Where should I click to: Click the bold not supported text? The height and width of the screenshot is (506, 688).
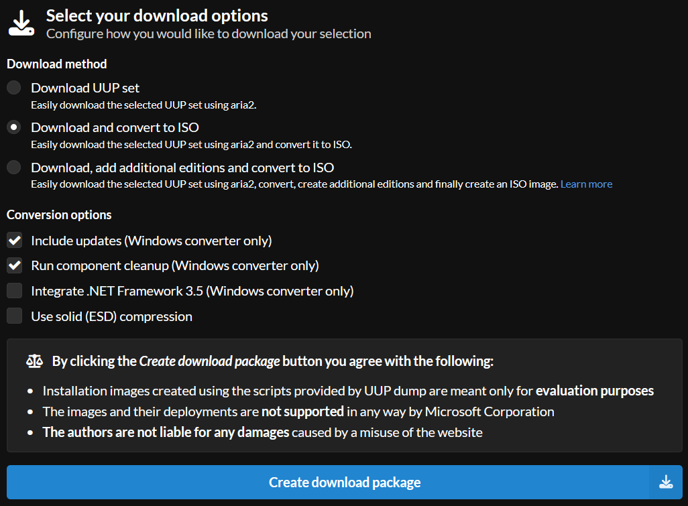tap(302, 412)
